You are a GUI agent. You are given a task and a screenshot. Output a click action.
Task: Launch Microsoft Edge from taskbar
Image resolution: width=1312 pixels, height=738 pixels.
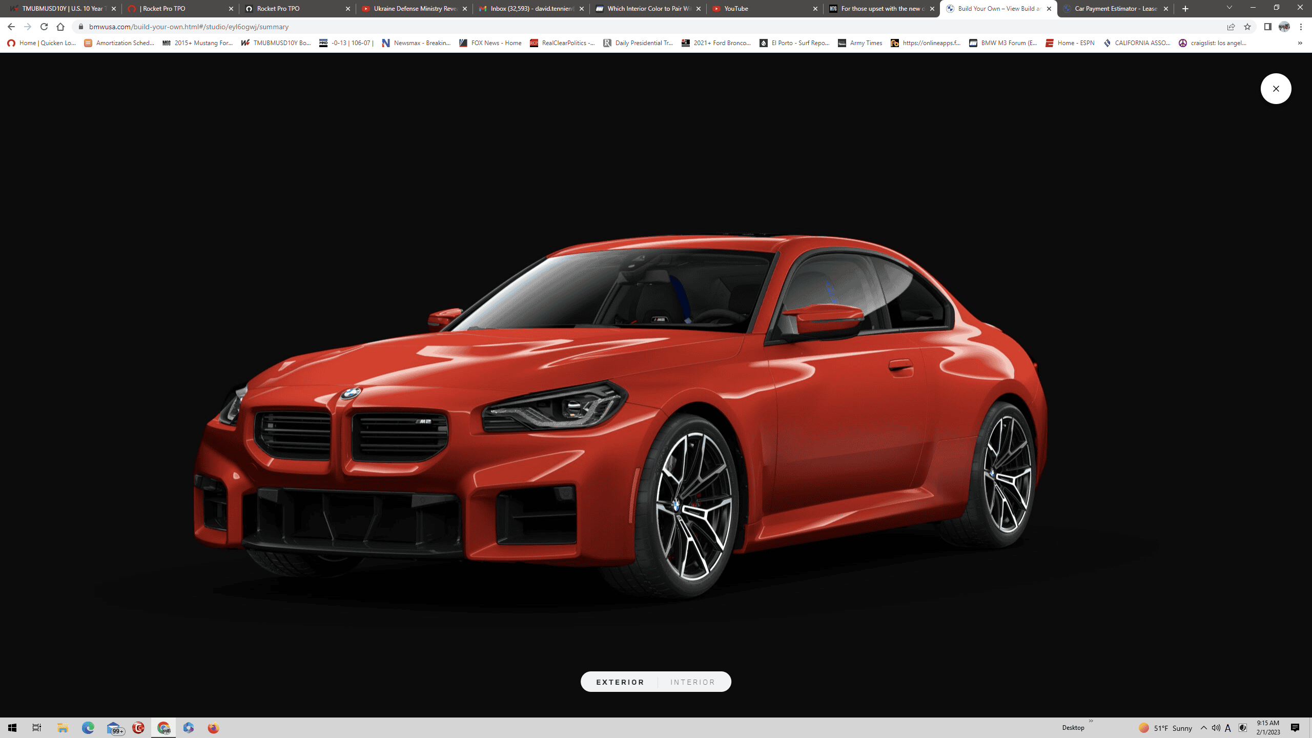(88, 728)
